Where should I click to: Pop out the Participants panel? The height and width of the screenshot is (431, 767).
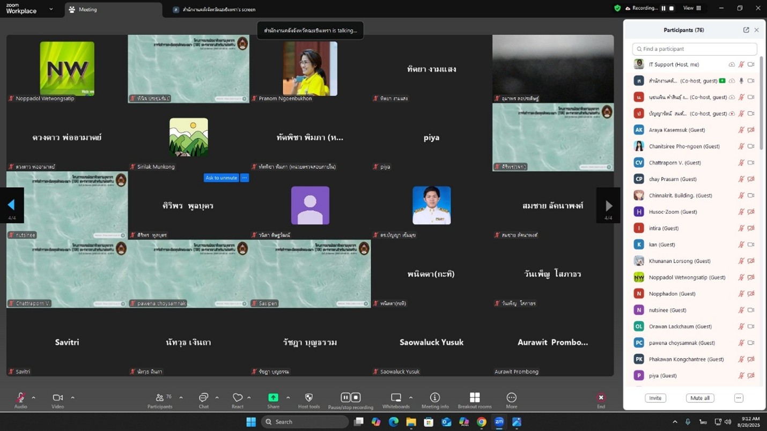746,30
